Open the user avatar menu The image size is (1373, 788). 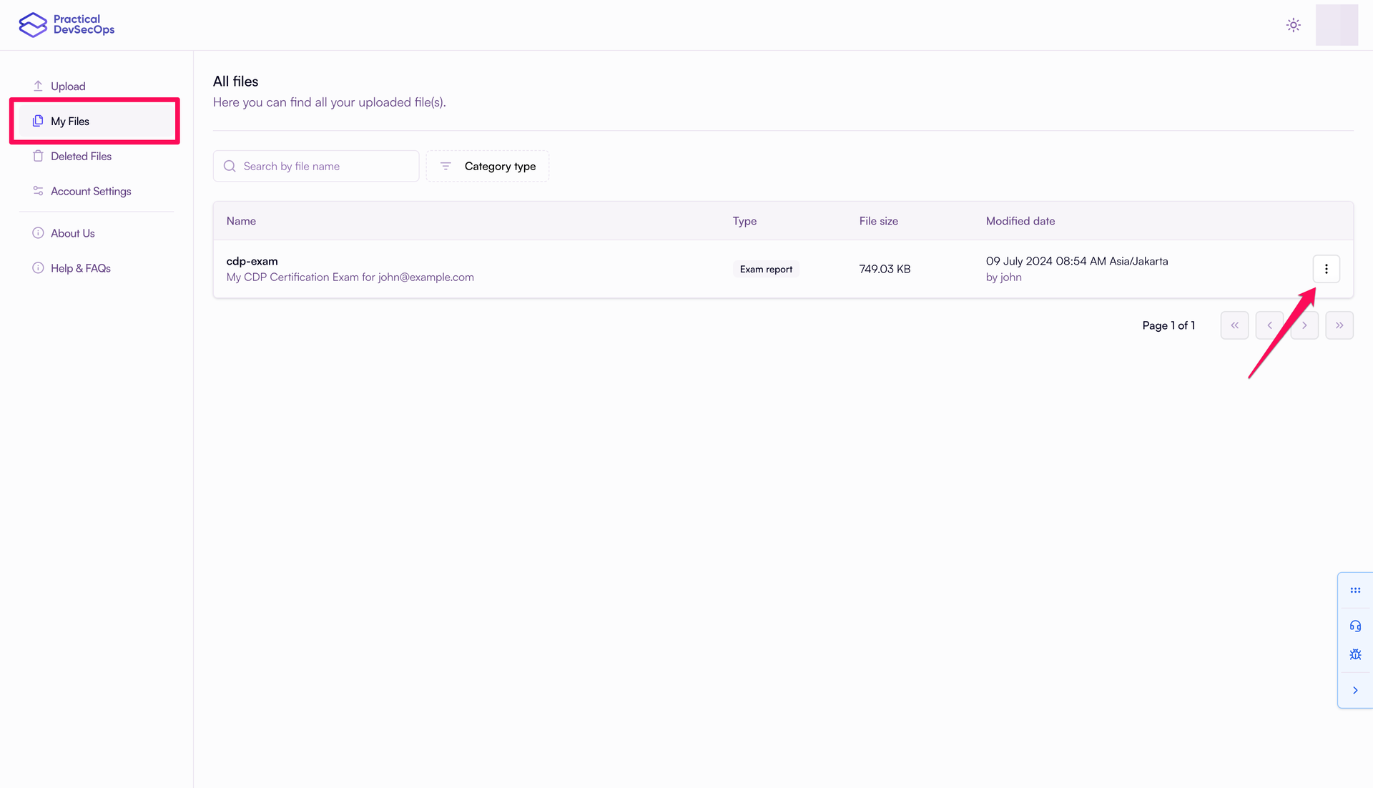pos(1337,25)
